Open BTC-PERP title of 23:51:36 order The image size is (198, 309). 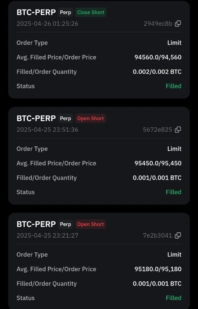pyautogui.click(x=36, y=118)
